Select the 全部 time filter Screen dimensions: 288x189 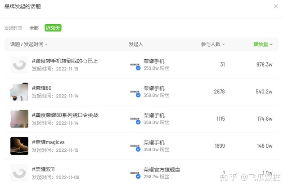tap(34, 28)
